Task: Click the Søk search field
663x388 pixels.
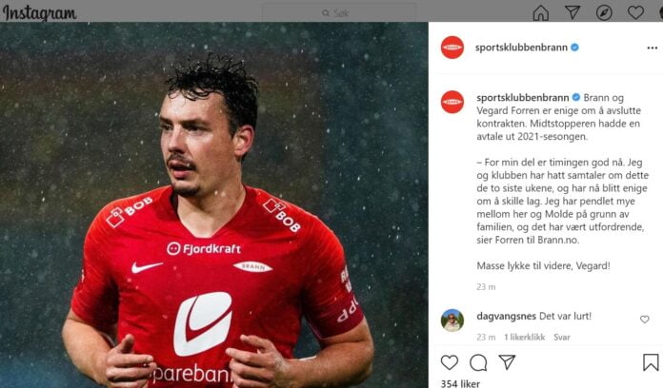Action: [x=339, y=12]
